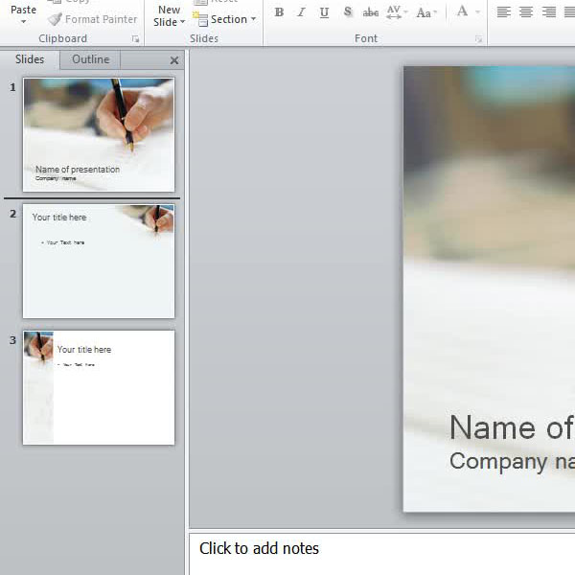Open the Section dropdown
The height and width of the screenshot is (575, 575).
223,19
